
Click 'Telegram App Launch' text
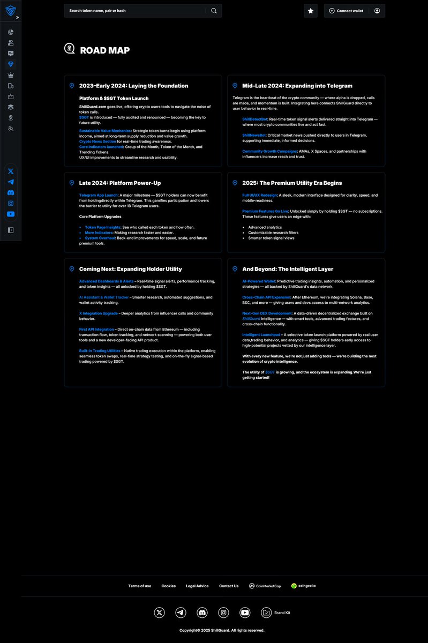point(99,195)
